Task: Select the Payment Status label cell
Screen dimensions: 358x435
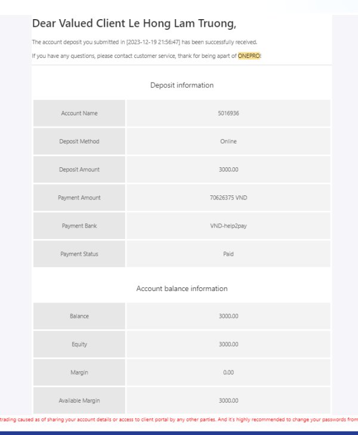Action: tap(79, 254)
